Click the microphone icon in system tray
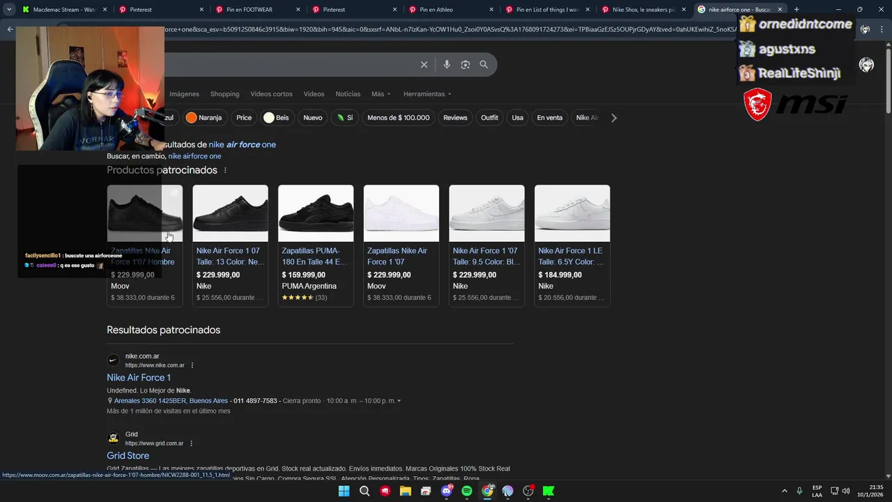This screenshot has width=892, height=502. point(799,491)
